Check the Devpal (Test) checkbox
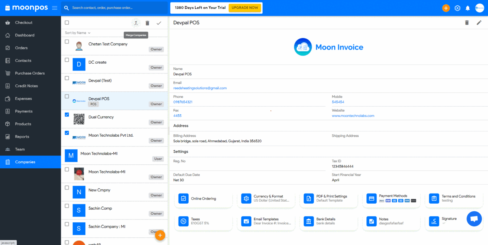The width and height of the screenshot is (488, 245). coord(67,78)
